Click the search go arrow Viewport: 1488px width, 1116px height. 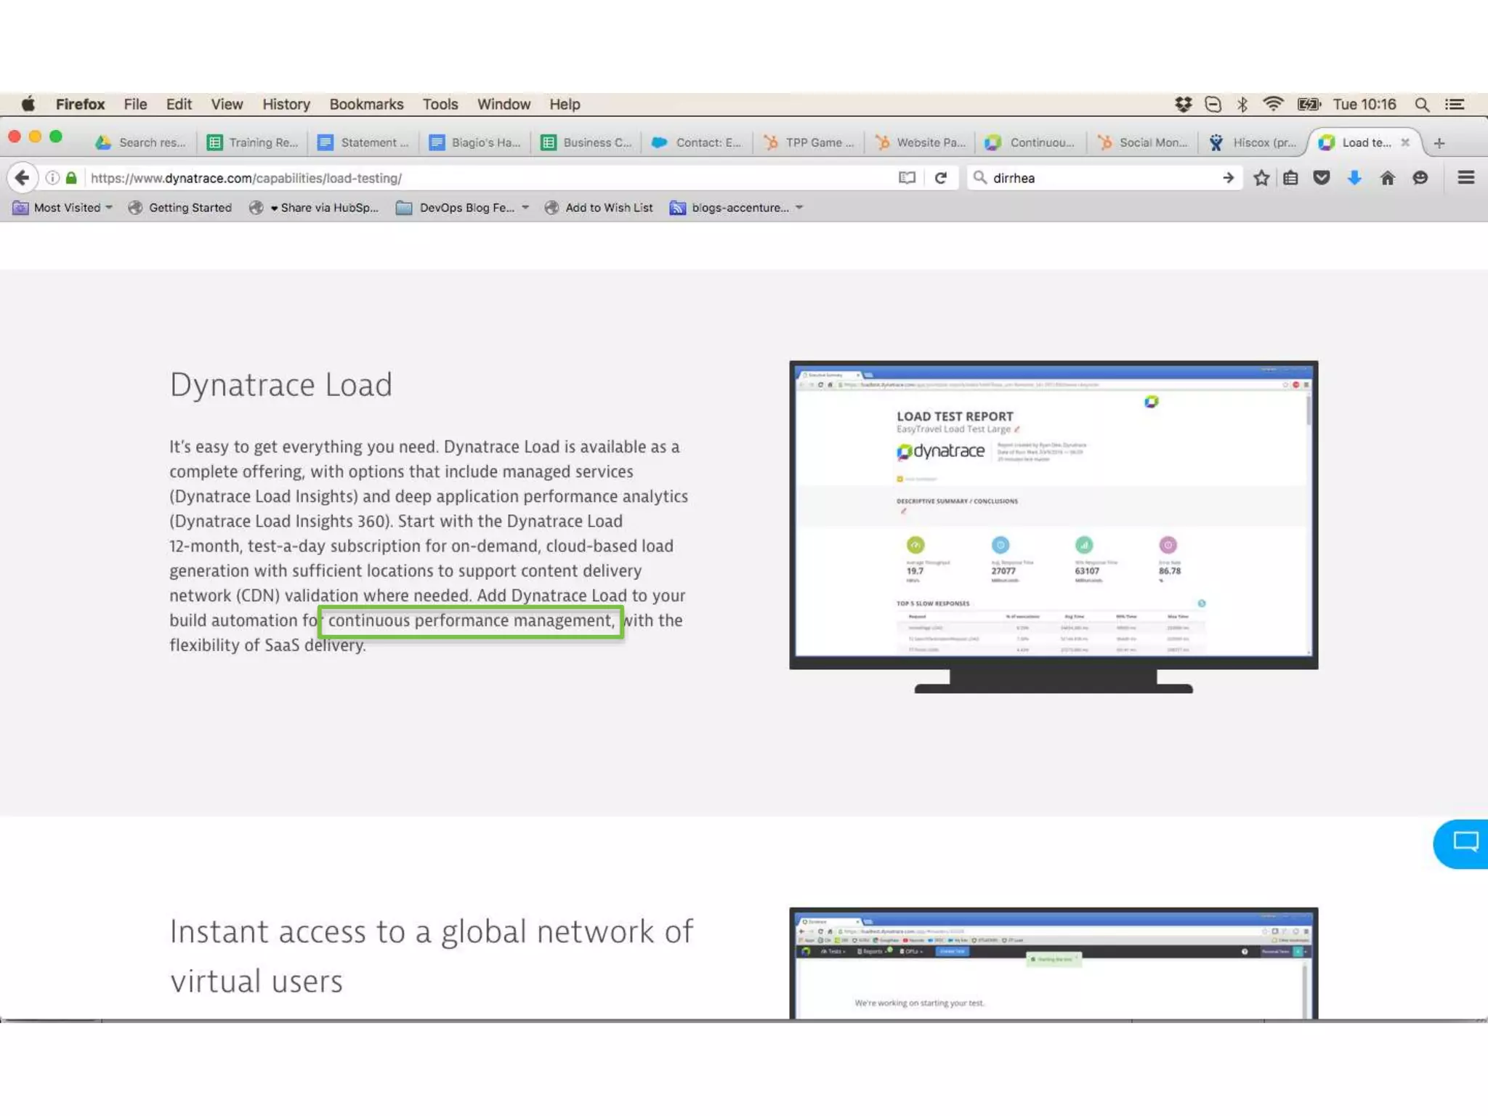tap(1228, 177)
